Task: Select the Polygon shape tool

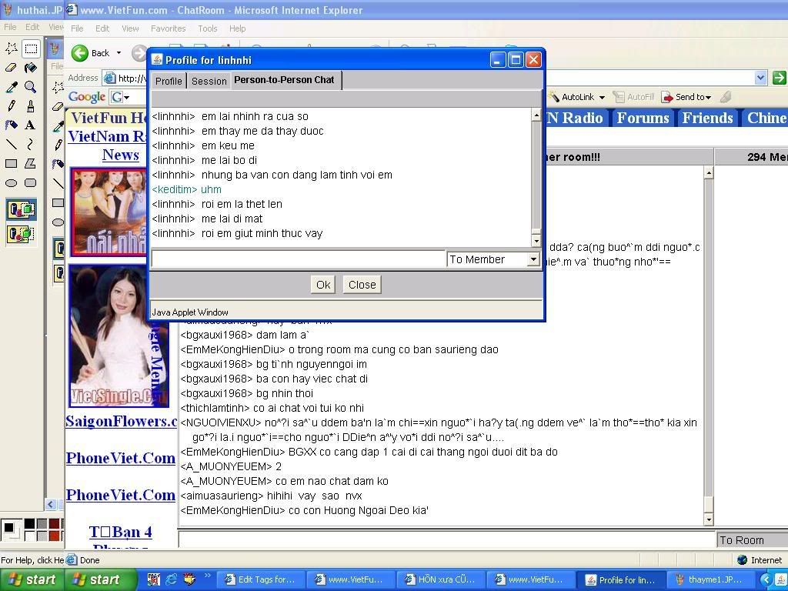Action: tap(31, 163)
